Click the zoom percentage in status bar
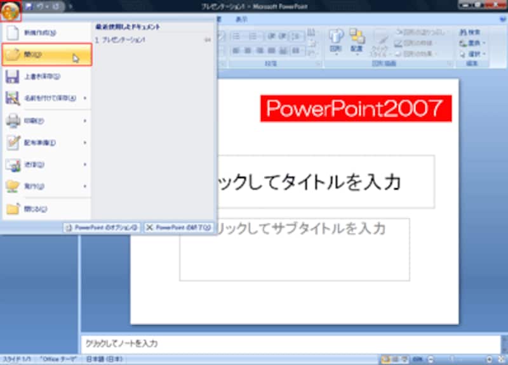 coord(418,359)
